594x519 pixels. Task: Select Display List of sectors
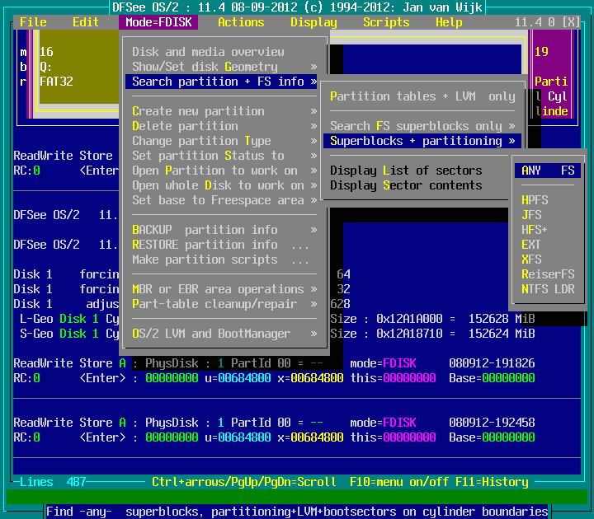click(x=406, y=171)
